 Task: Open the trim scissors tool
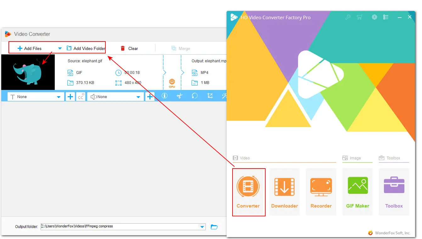[180, 96]
